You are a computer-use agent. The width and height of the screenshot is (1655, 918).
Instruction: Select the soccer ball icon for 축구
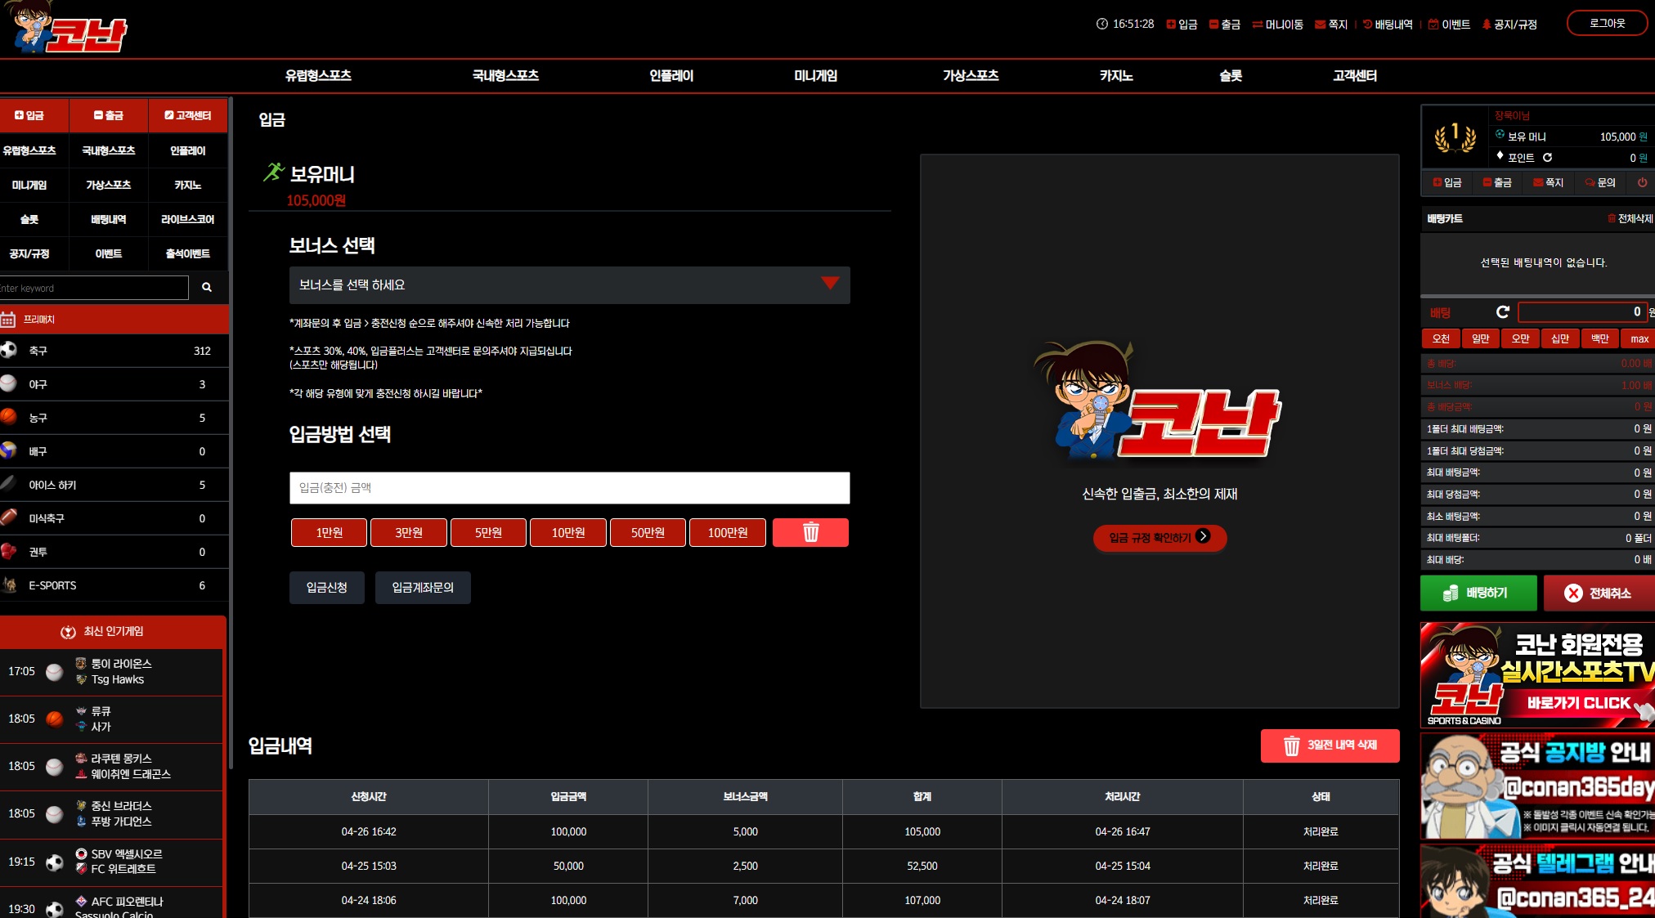(9, 351)
